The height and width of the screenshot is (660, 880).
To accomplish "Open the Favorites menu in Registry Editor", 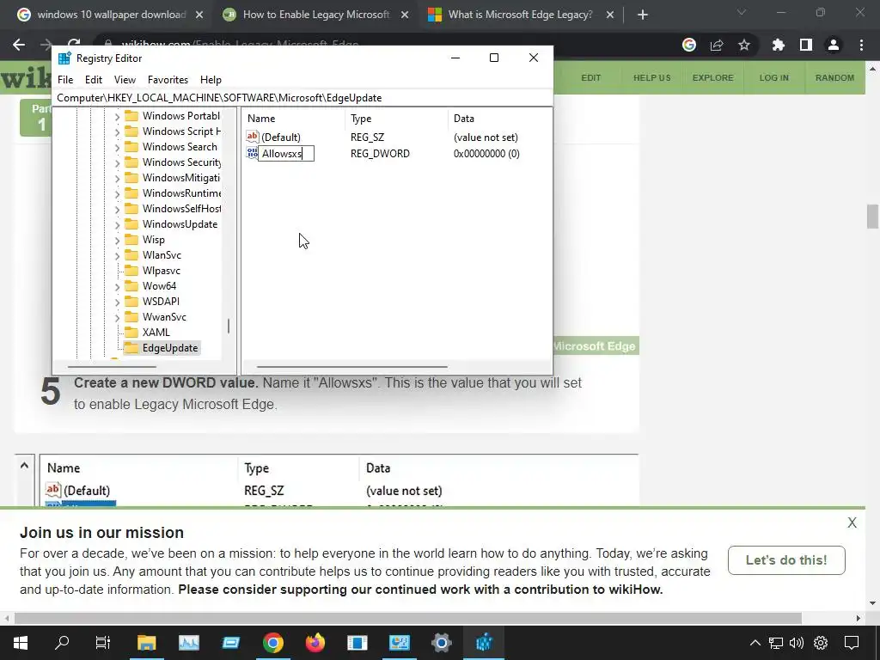I will 168,80.
